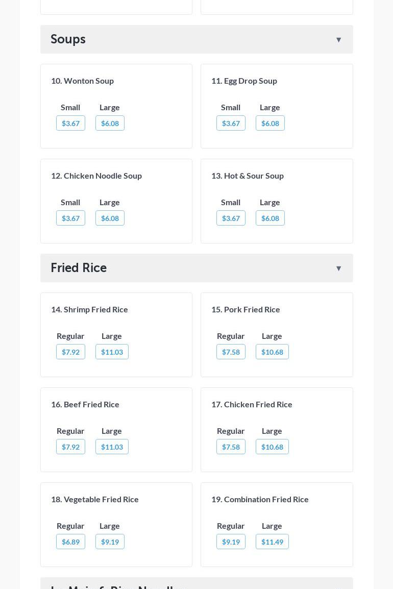Order large Vegetable Fried Rice $9.19
393x589 pixels.
(110, 542)
